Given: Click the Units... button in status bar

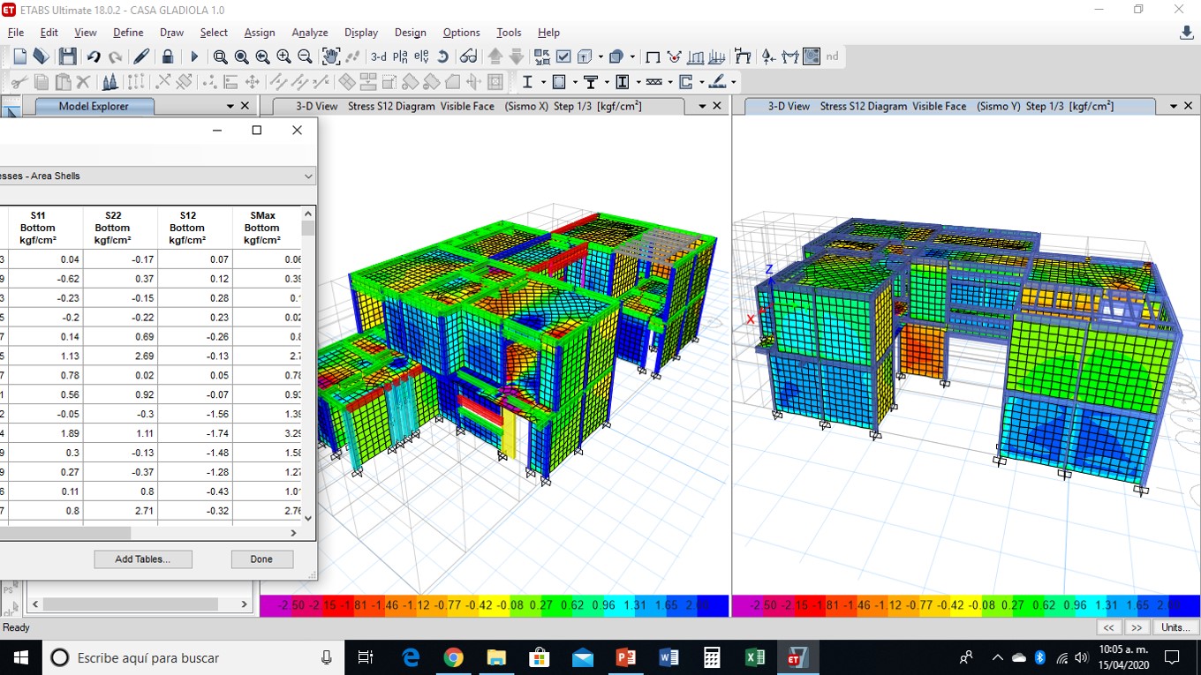Looking at the screenshot, I should click(x=1175, y=627).
